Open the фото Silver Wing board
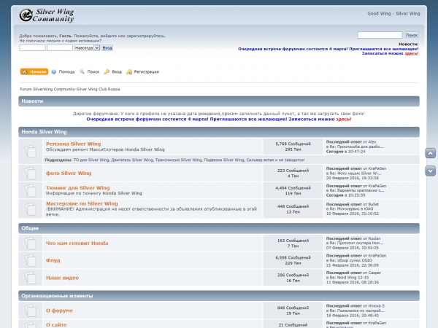The width and height of the screenshot is (438, 328). [69, 173]
